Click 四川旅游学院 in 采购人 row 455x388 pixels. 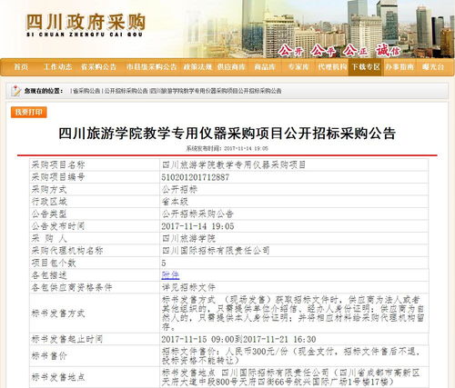(x=188, y=238)
